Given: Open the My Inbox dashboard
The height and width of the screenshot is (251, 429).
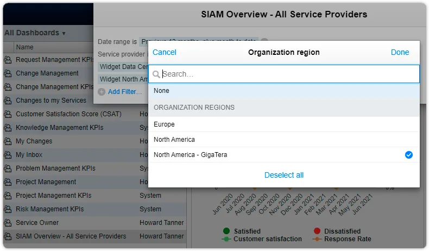Looking at the screenshot, I should [29, 155].
